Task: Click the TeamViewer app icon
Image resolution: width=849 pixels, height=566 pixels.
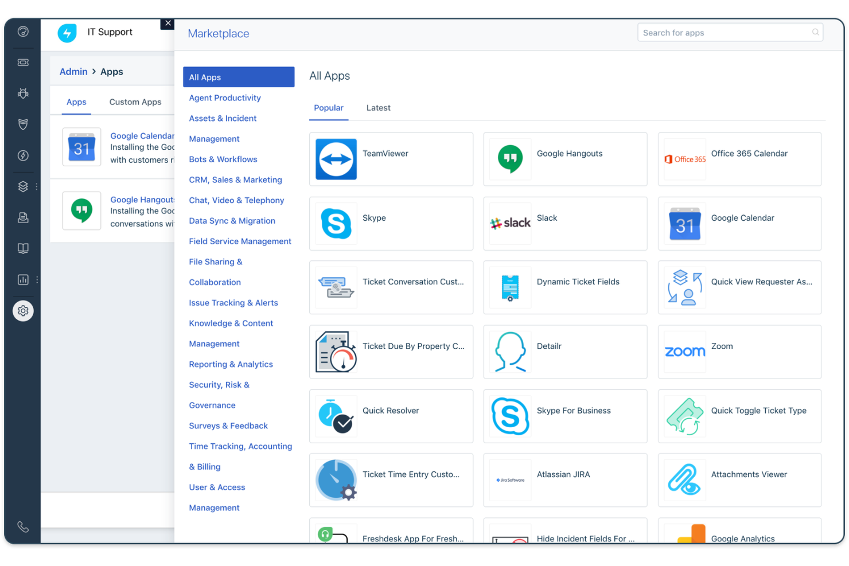Action: click(x=336, y=159)
